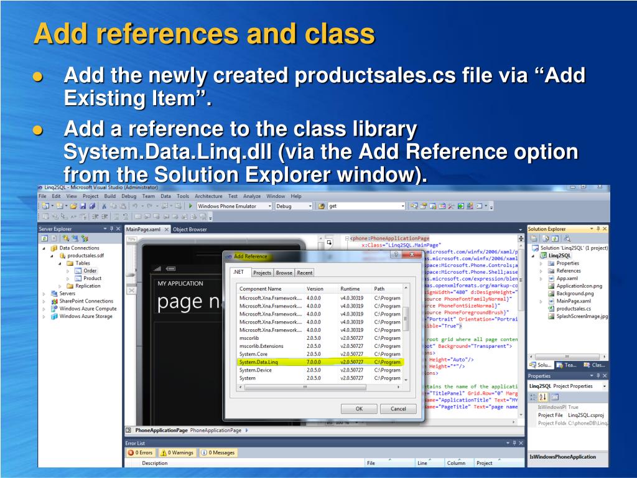Pin the Server Explorer panel
The image size is (637, 478).
tap(112, 229)
